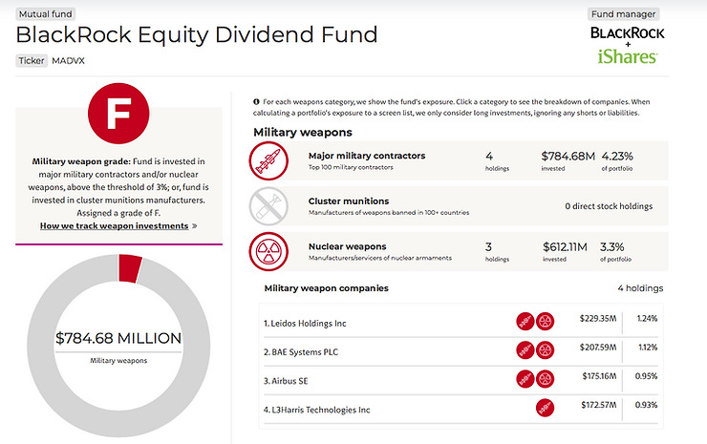Screen dimensions: 707x444
Task: Click the $784.68 MILLION donut center
Action: coord(118,338)
